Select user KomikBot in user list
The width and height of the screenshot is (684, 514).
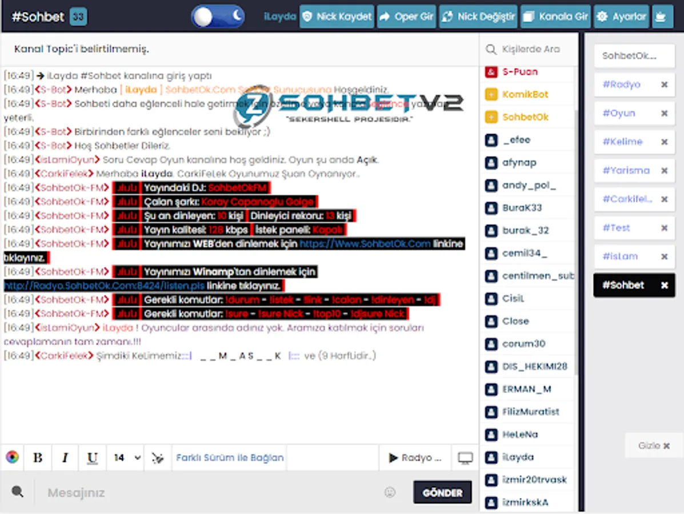pyautogui.click(x=525, y=94)
